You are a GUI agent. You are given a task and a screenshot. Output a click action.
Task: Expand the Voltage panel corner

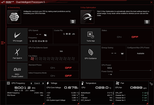78,103
